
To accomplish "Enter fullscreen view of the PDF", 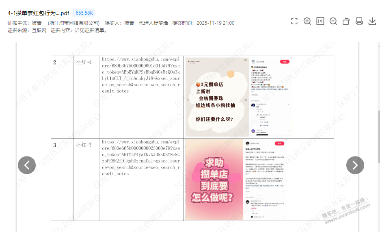I will pos(294,21).
